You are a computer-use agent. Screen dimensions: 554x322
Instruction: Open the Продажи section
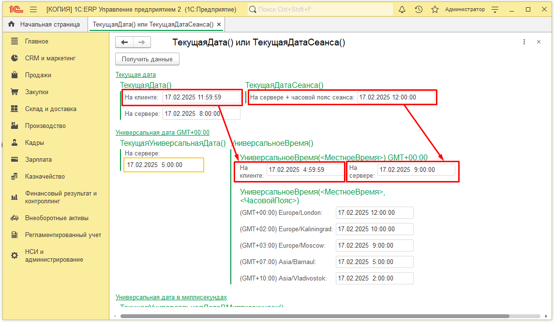(x=38, y=75)
